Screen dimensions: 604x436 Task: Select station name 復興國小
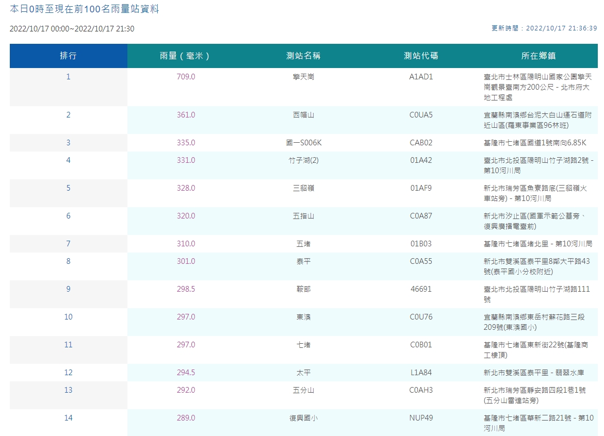303,418
